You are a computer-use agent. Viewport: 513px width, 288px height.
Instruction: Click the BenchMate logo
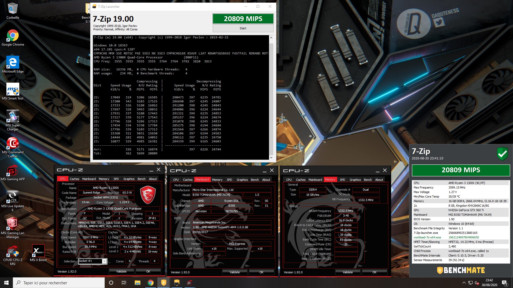(x=461, y=270)
